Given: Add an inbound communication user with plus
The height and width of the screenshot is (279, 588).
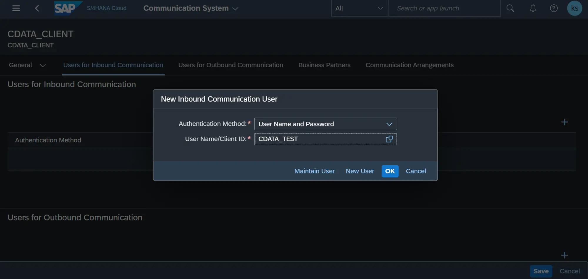Looking at the screenshot, I should click(564, 122).
